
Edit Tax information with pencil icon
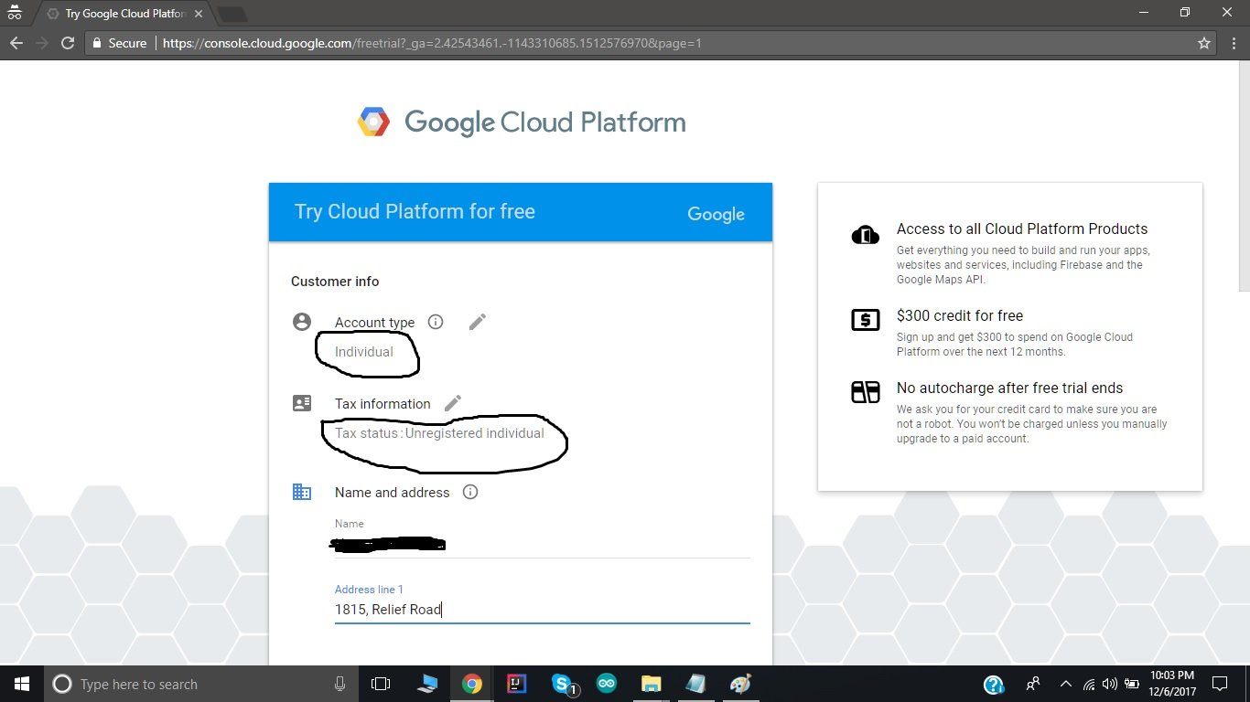click(452, 403)
